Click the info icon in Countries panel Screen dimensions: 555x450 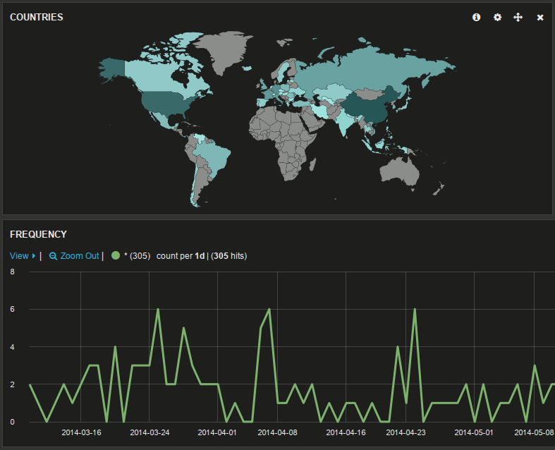[x=476, y=17]
